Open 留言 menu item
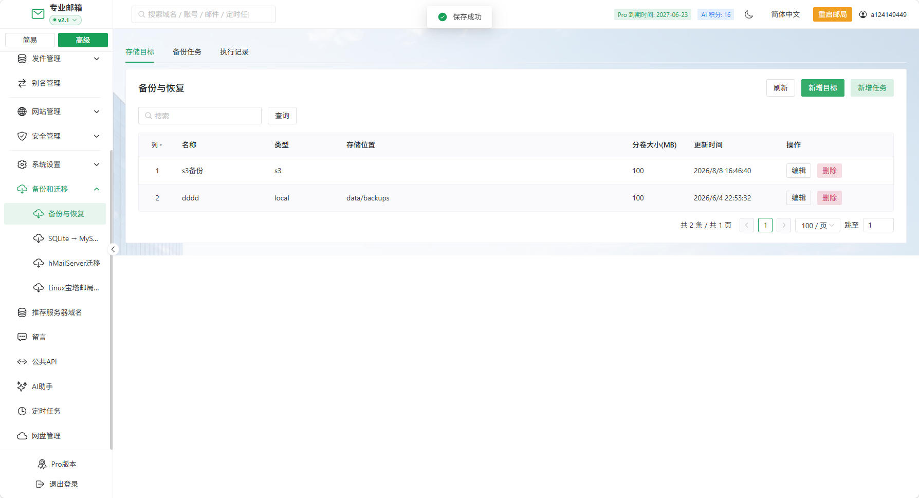The image size is (919, 498). (x=55, y=337)
